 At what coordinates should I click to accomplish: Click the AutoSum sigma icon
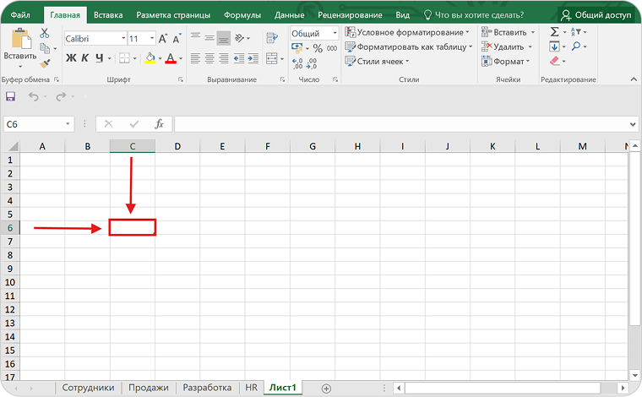coord(554,31)
